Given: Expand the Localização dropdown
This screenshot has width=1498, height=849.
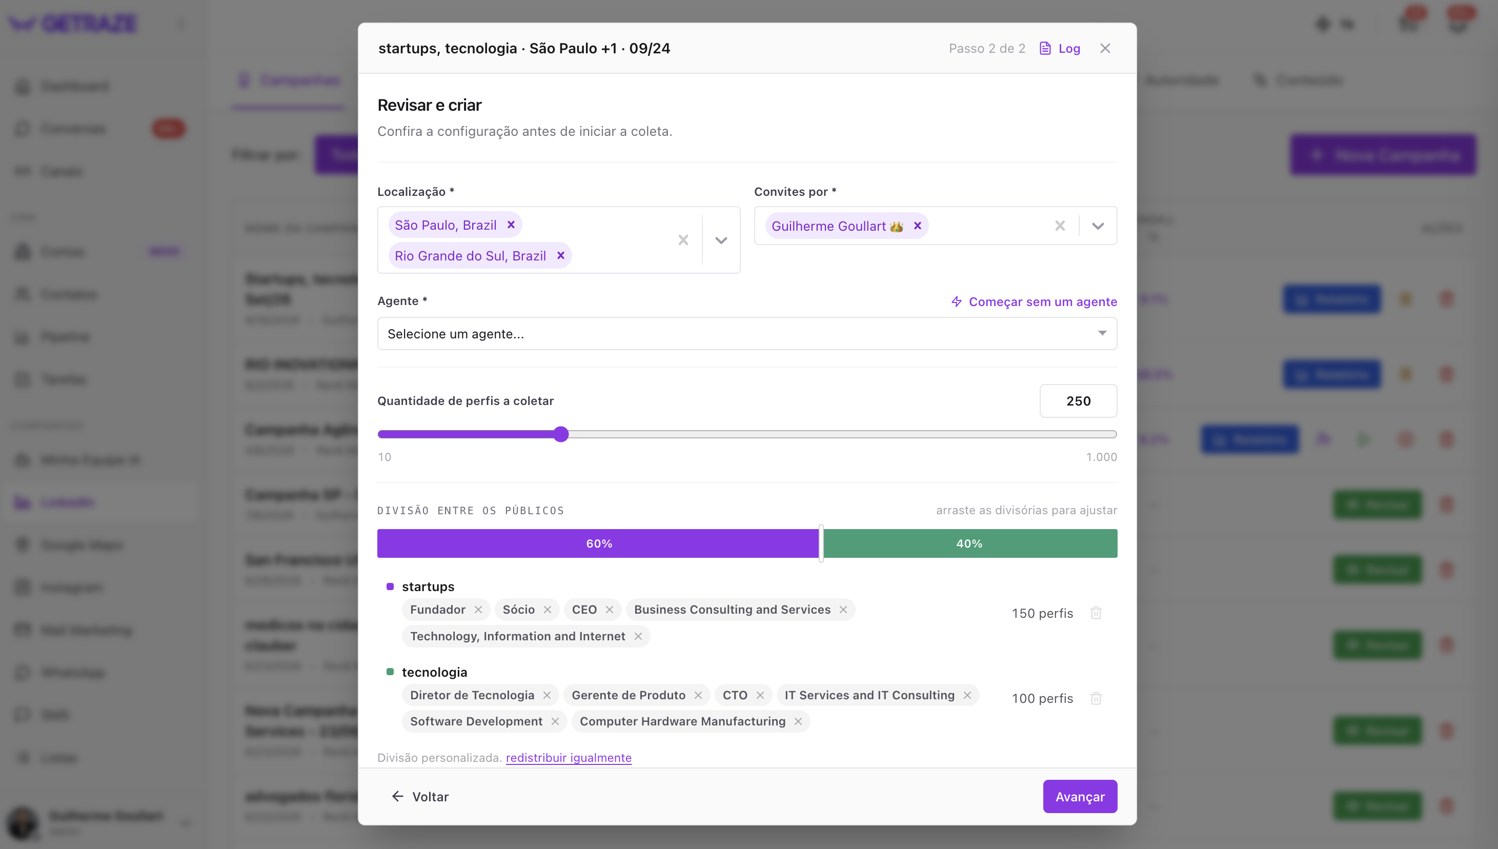Looking at the screenshot, I should coord(721,240).
